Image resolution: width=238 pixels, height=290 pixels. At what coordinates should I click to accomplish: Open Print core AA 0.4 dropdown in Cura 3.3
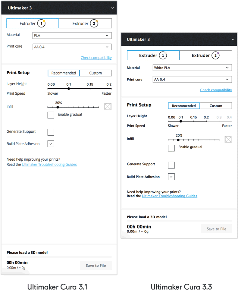(192, 80)
